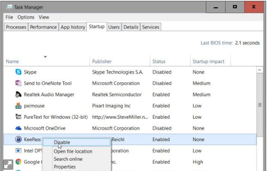Viewport: 267px width, 171px height.
Task: Switch to the Performance tab
Action: (x=43, y=27)
